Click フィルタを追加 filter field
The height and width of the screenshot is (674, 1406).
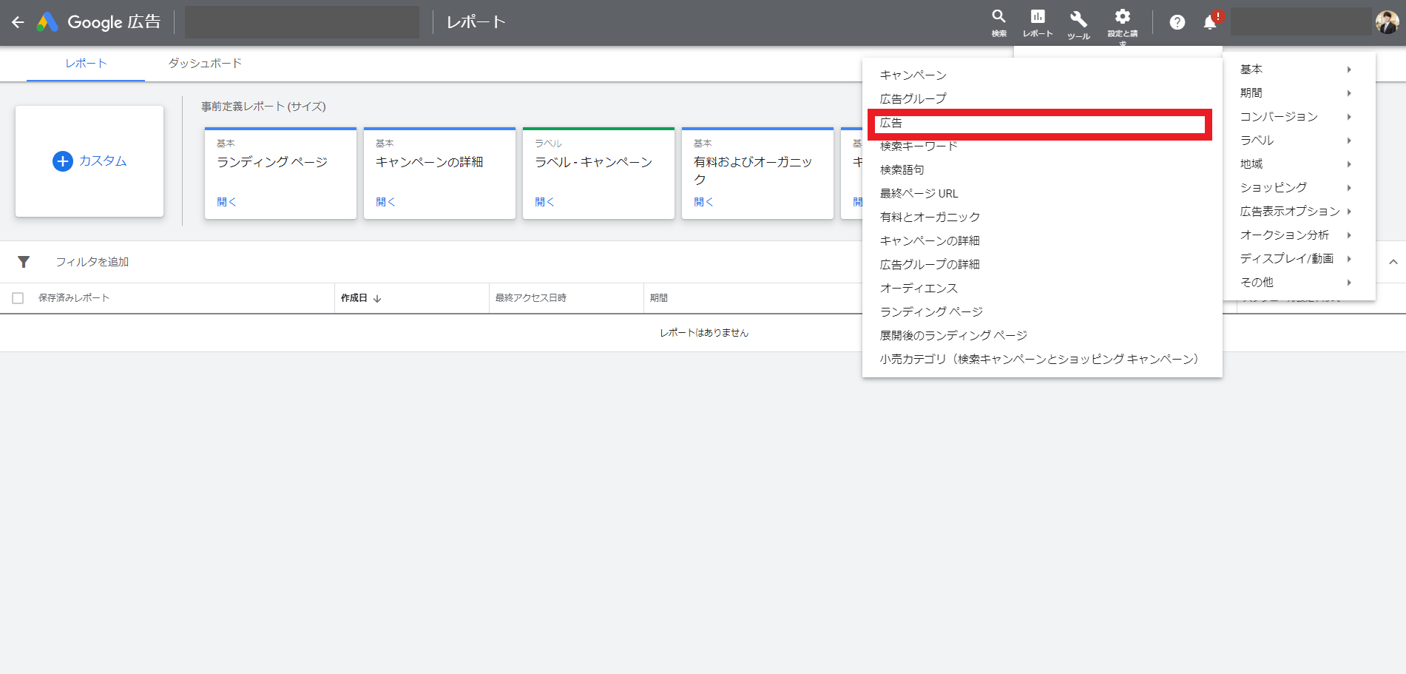pos(92,262)
